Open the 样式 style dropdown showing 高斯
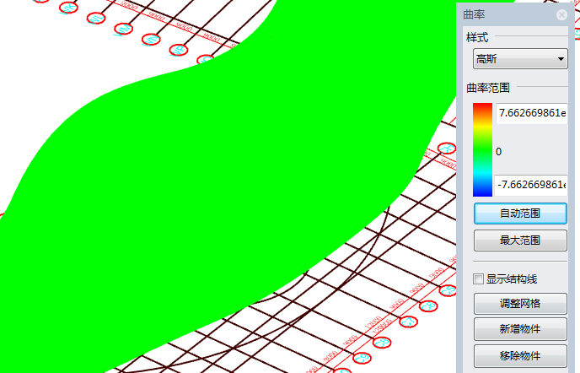This screenshot has width=580, height=373. [x=519, y=59]
